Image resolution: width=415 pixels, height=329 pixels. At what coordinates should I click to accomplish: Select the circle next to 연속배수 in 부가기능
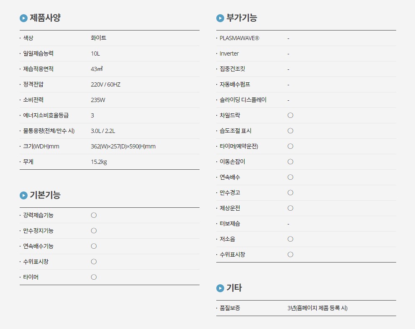290,177
